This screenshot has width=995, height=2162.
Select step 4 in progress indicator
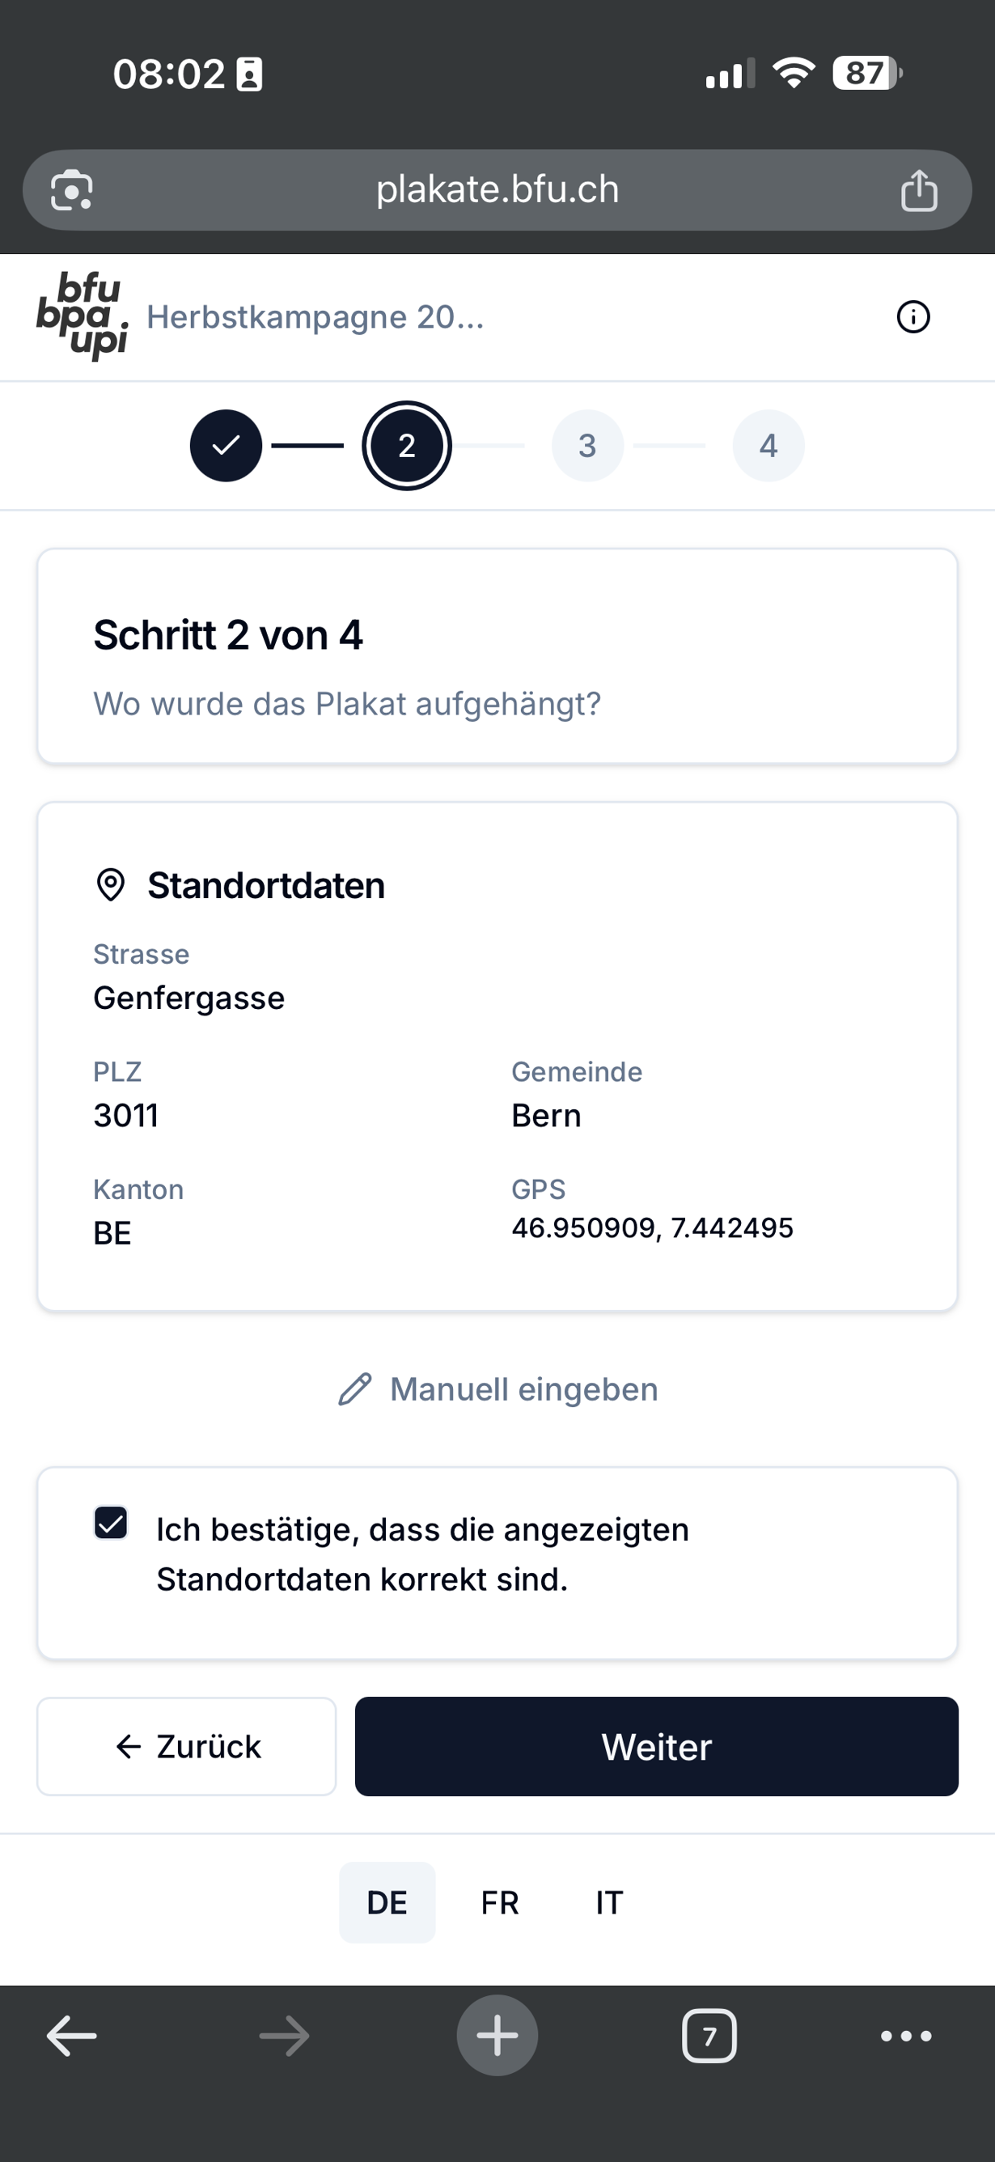click(768, 446)
